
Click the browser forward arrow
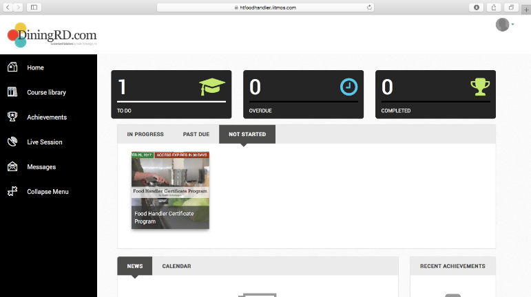tap(19, 7)
